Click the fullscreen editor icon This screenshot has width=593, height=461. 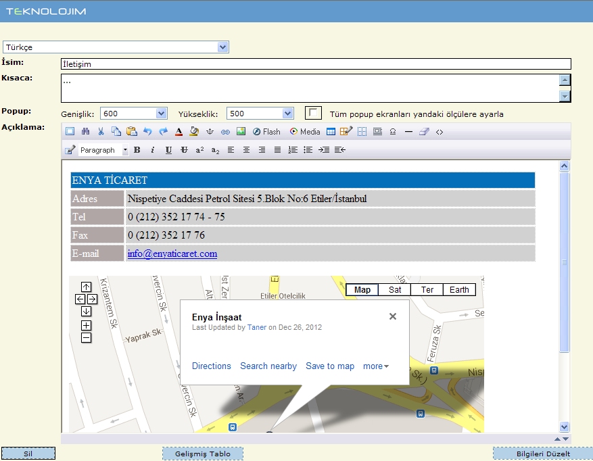(x=70, y=132)
